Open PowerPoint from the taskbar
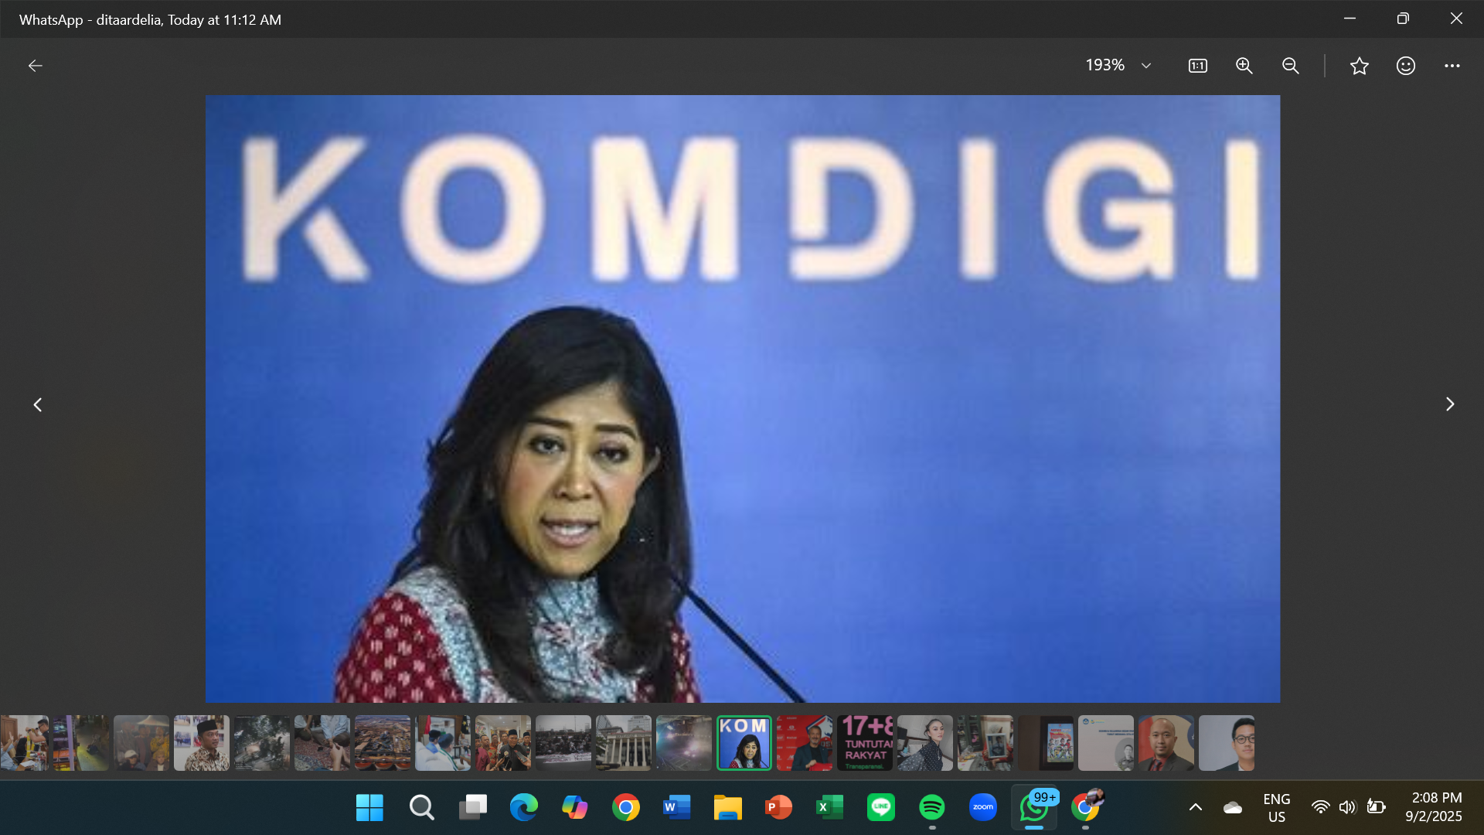1484x835 pixels. (778, 807)
